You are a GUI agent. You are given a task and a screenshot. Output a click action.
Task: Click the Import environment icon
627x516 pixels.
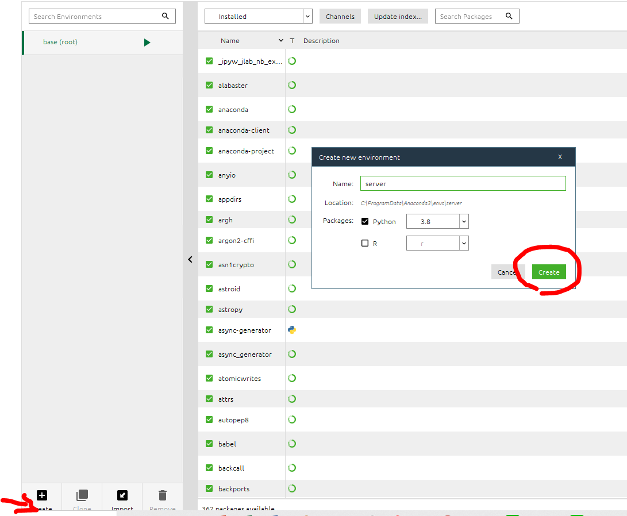[x=122, y=495]
